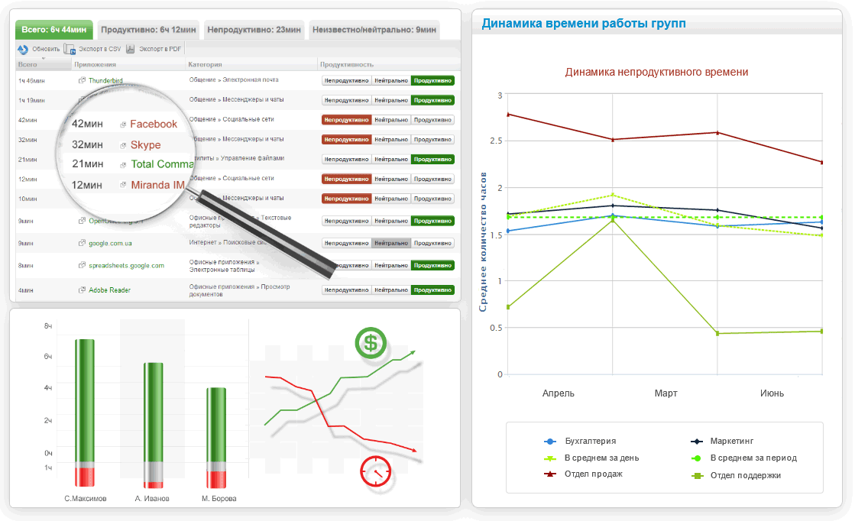The image size is (855, 521).
Task: Click the Общение » Электронная почта category cell
Action: tap(234, 80)
